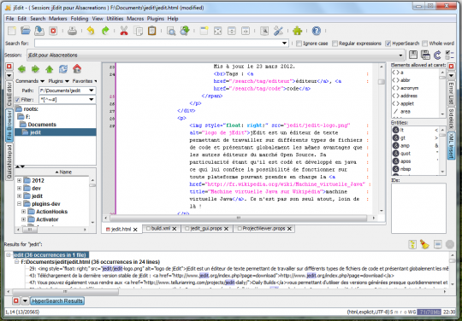Expand the dev folder node
Viewport: 462px width, 321px height.
pyautogui.click(x=19, y=189)
